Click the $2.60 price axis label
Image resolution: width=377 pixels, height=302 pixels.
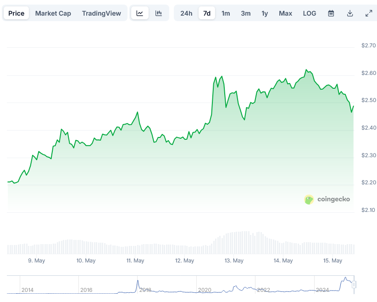coord(368,73)
